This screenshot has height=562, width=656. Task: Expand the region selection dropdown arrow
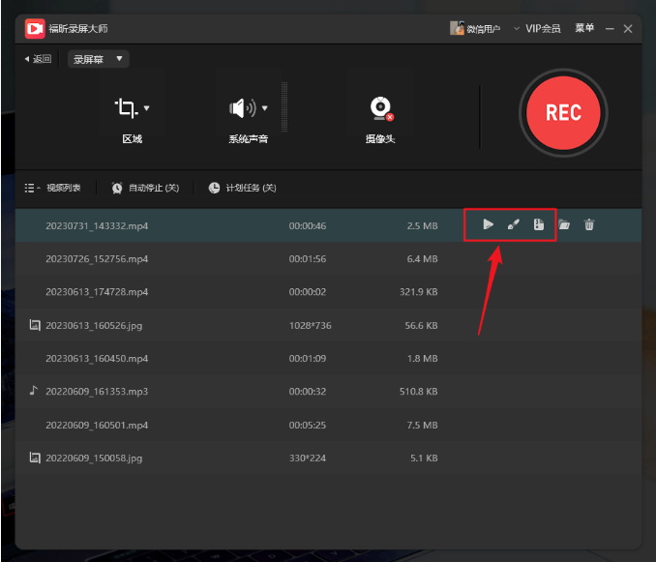(147, 107)
